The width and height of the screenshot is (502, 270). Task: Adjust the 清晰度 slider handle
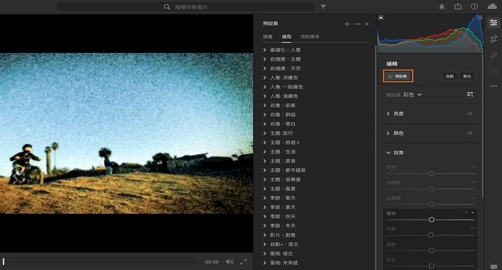click(432, 189)
